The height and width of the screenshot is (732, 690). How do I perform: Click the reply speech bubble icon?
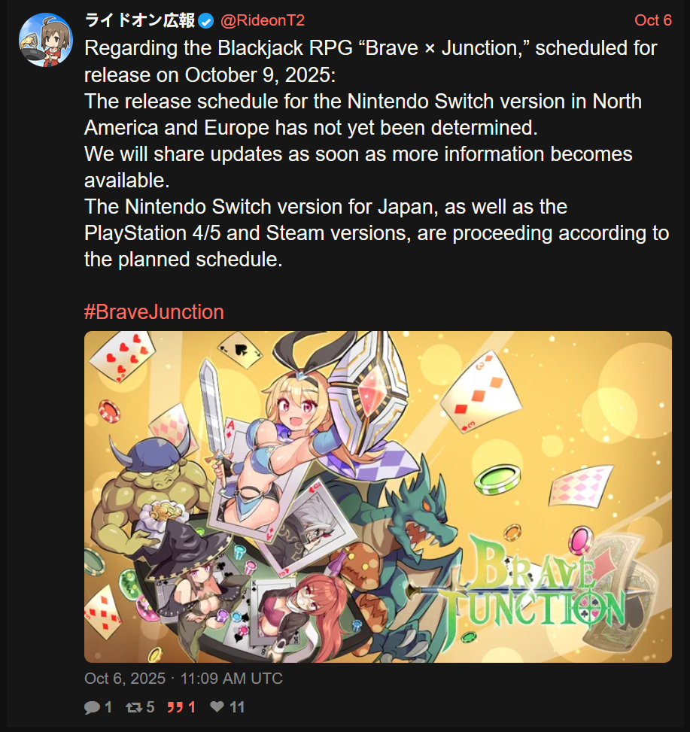92,707
